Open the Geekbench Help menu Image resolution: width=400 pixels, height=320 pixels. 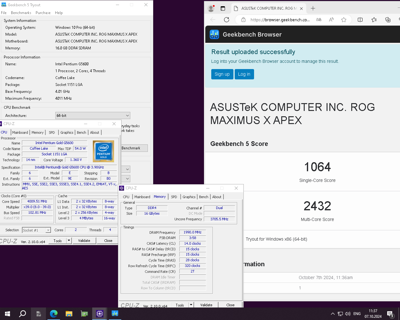point(59,13)
